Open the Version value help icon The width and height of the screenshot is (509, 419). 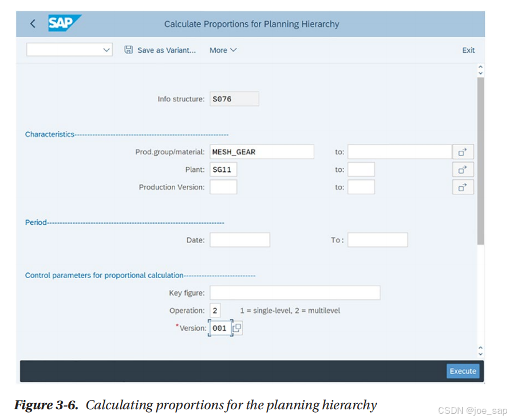pyautogui.click(x=237, y=328)
